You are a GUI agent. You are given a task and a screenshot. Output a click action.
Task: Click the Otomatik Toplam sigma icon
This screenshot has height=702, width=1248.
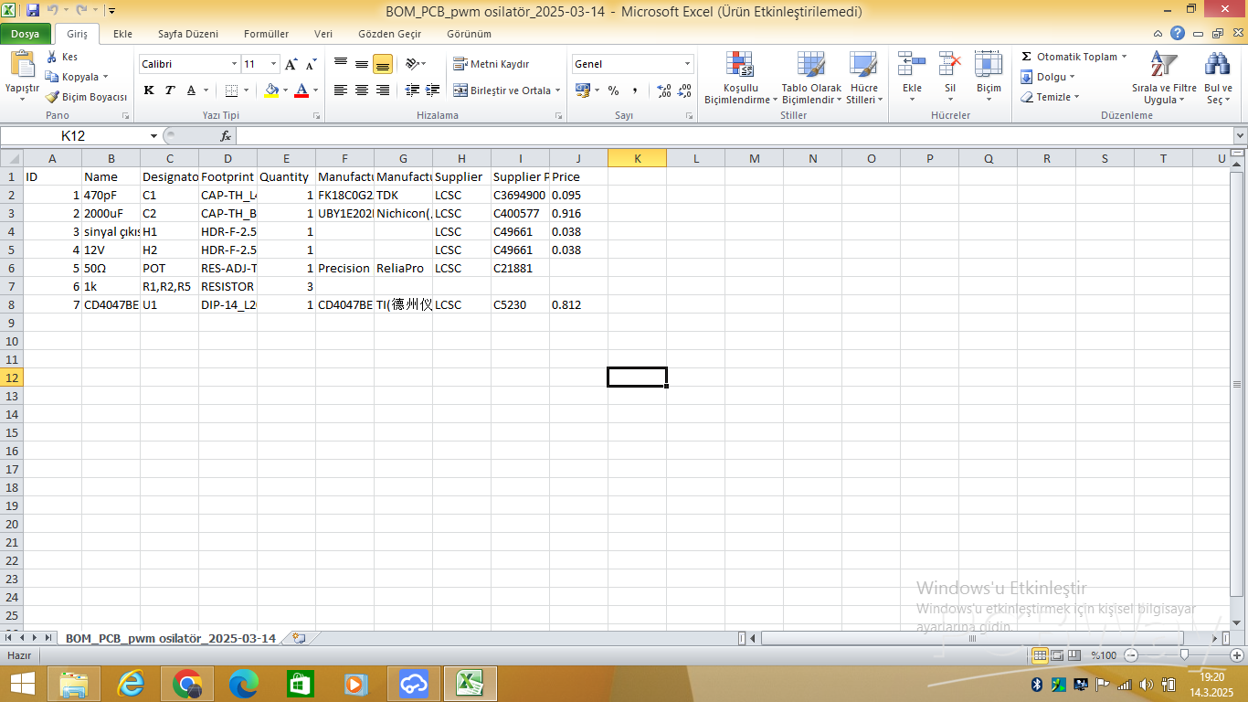pyautogui.click(x=1027, y=57)
